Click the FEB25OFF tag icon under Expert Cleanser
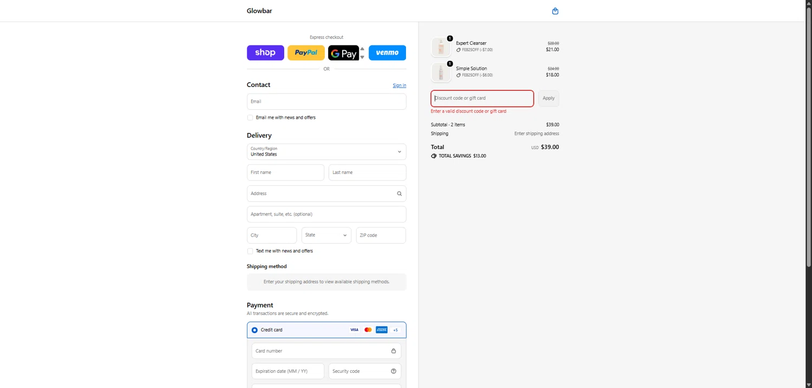This screenshot has width=812, height=388. 459,50
